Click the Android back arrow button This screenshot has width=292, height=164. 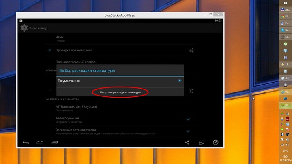point(26,142)
